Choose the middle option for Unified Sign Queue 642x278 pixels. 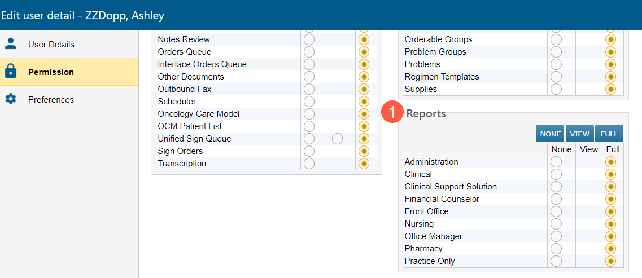click(x=337, y=139)
